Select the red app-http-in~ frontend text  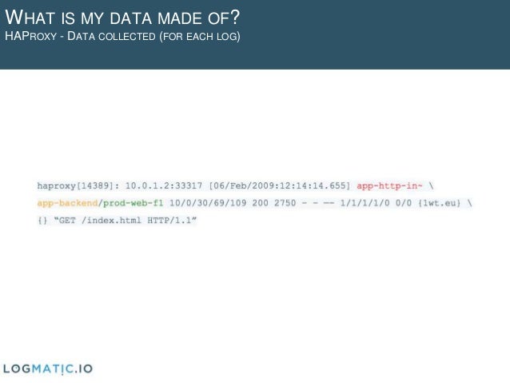pyautogui.click(x=389, y=186)
